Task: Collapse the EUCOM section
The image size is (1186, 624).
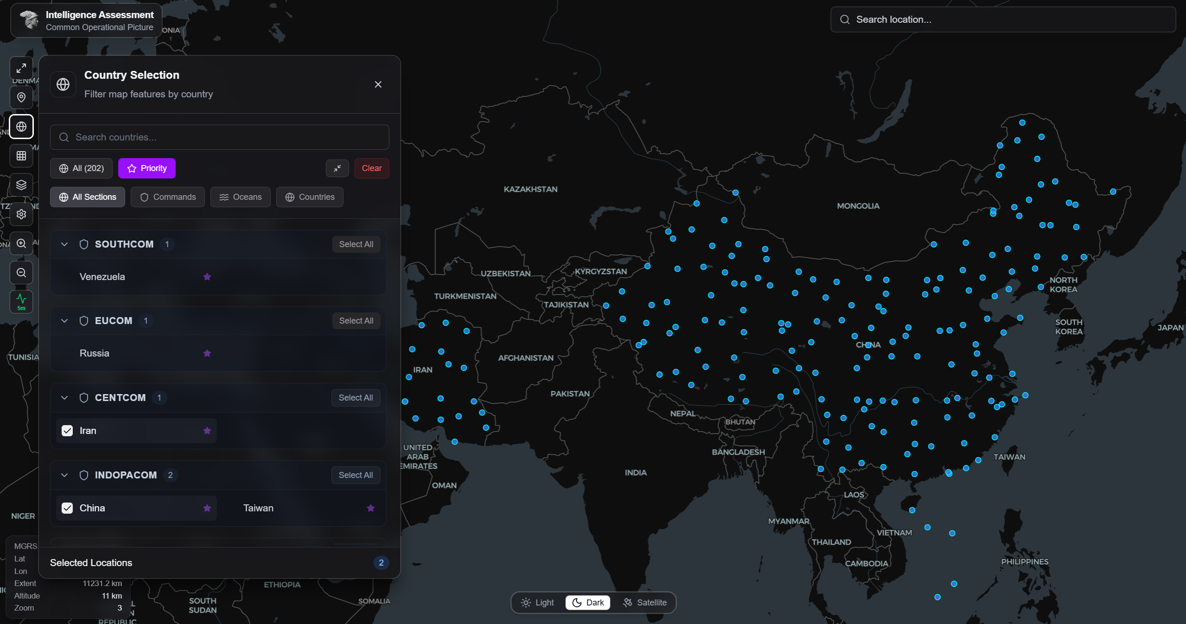Action: 64,321
